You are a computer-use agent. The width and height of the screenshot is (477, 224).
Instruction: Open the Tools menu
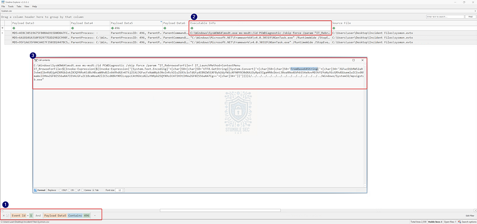[x=11, y=7]
